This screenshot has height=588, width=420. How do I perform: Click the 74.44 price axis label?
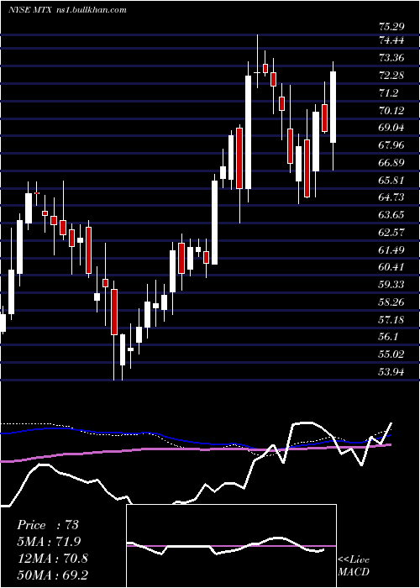(x=391, y=39)
